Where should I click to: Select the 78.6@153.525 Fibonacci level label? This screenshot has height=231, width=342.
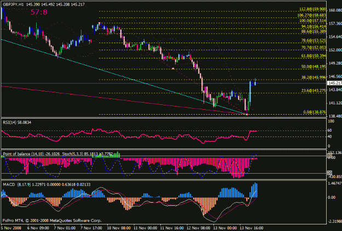point(314,40)
